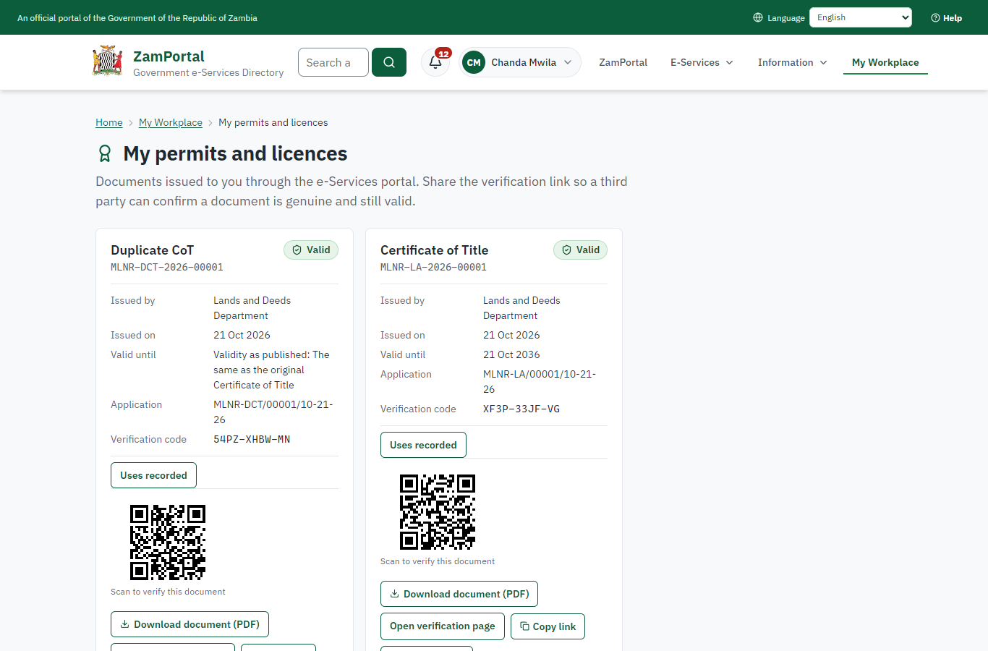Image resolution: width=988 pixels, height=651 pixels.
Task: Click QR code on Certificate of Title card
Action: coord(438,512)
